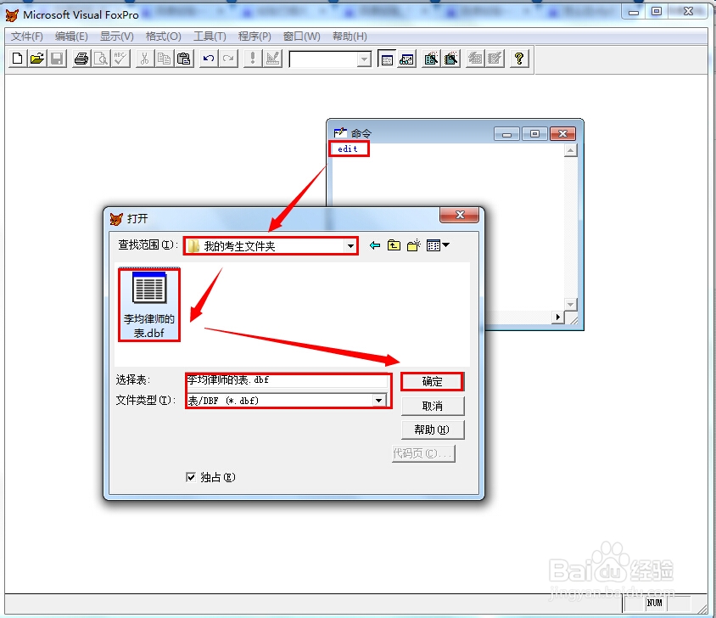Minimize the 命令 Command window
The image size is (716, 618).
click(x=506, y=134)
